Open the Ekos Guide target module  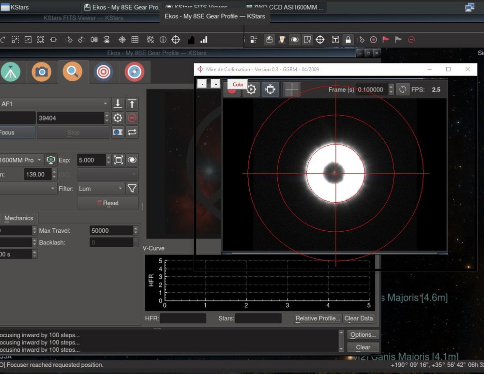[x=103, y=72]
